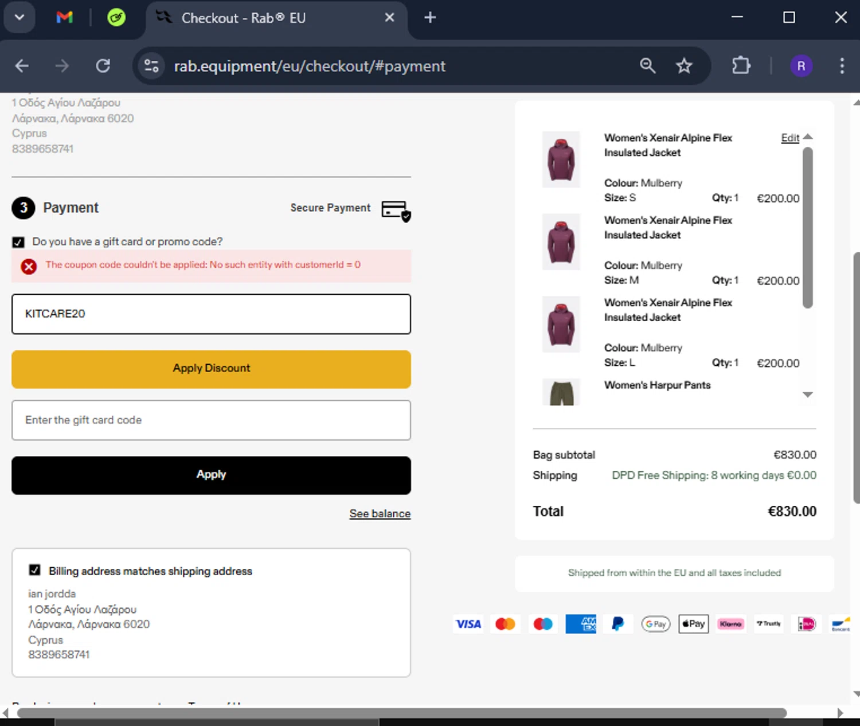Open the green pinned tab icon

tap(116, 17)
